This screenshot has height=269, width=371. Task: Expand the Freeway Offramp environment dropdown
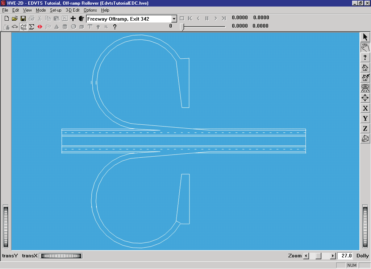pos(174,19)
